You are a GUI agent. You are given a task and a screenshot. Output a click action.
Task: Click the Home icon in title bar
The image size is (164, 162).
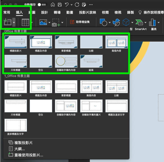point(53,5)
